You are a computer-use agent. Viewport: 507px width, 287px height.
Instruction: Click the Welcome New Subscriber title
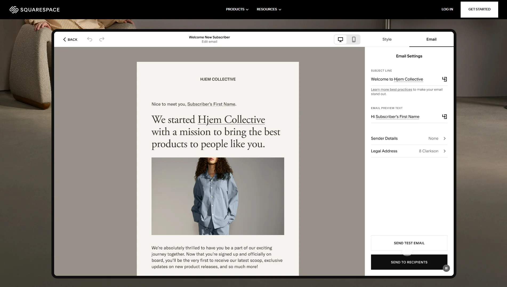coord(209,37)
